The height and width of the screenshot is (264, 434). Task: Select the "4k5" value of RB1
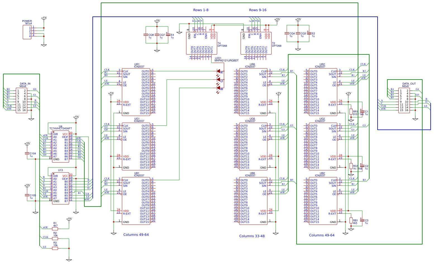355,223
